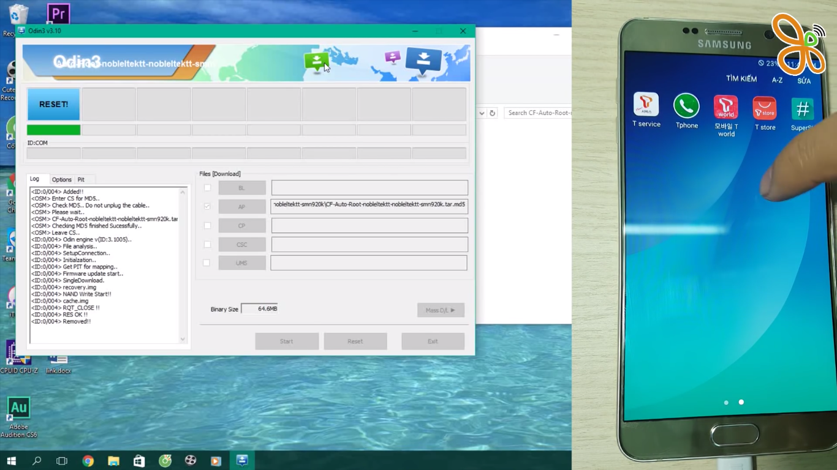The height and width of the screenshot is (470, 837).
Task: Toggle the AP file checkbox
Action: click(x=207, y=207)
